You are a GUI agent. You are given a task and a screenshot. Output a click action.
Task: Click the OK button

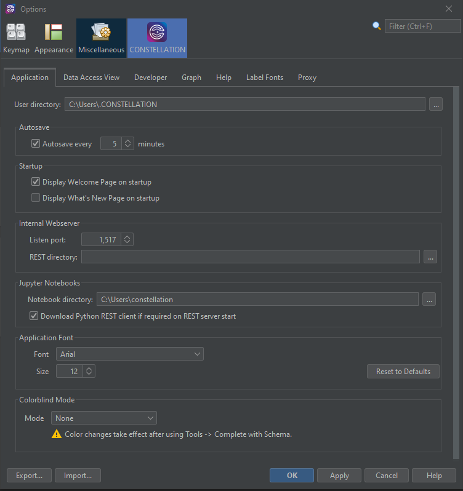292,476
